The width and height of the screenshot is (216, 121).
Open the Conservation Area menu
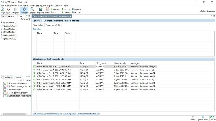click(x=13, y=6)
